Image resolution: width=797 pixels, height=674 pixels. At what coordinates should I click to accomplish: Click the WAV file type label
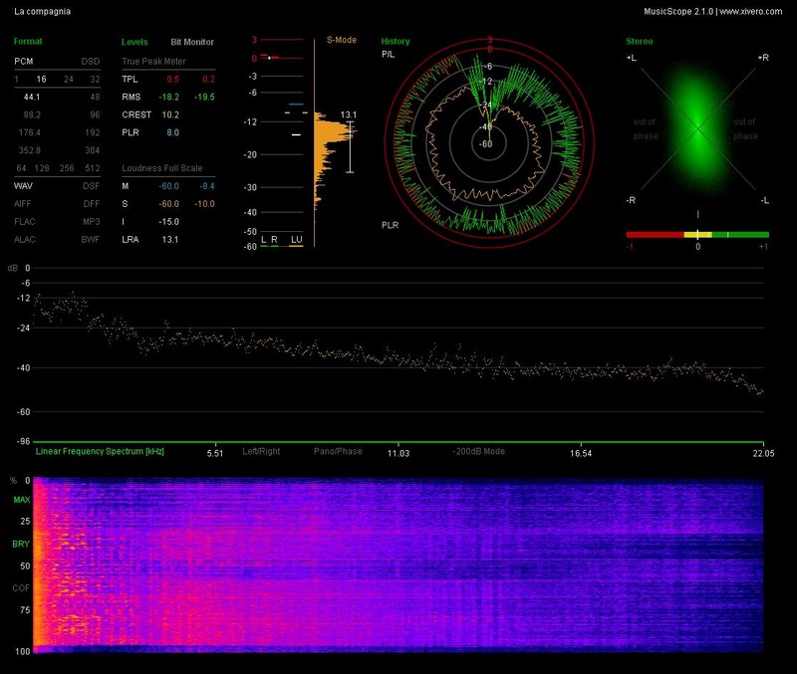pos(23,186)
